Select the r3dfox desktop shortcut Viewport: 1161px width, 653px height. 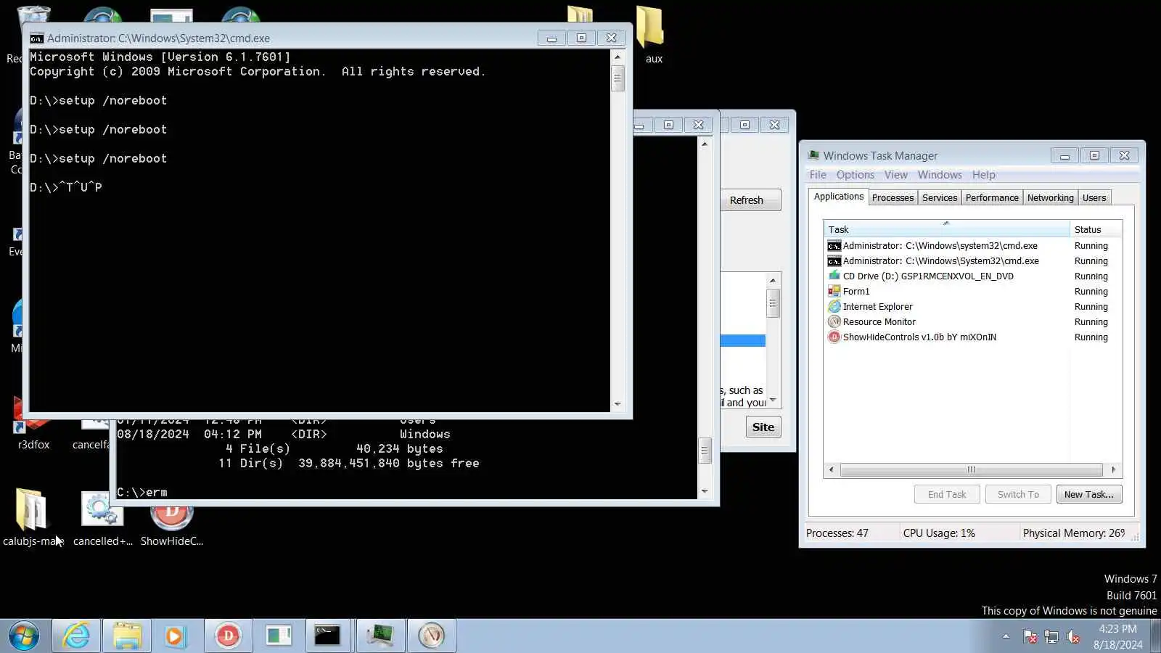click(33, 426)
